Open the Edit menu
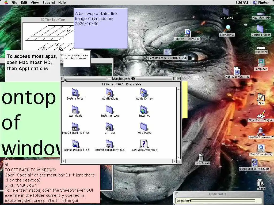The height and width of the screenshot is (205, 274). point(24,2)
